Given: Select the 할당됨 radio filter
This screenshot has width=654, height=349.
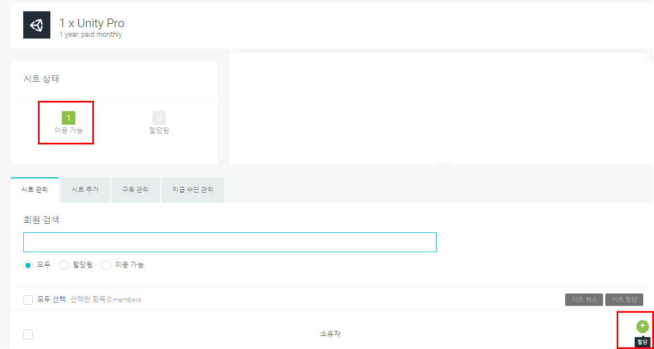Looking at the screenshot, I should tap(64, 265).
